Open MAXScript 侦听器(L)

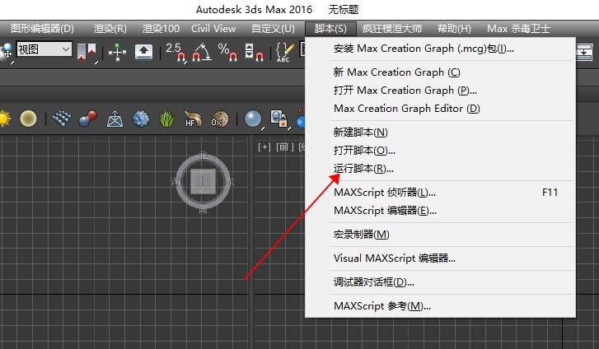(440, 192)
